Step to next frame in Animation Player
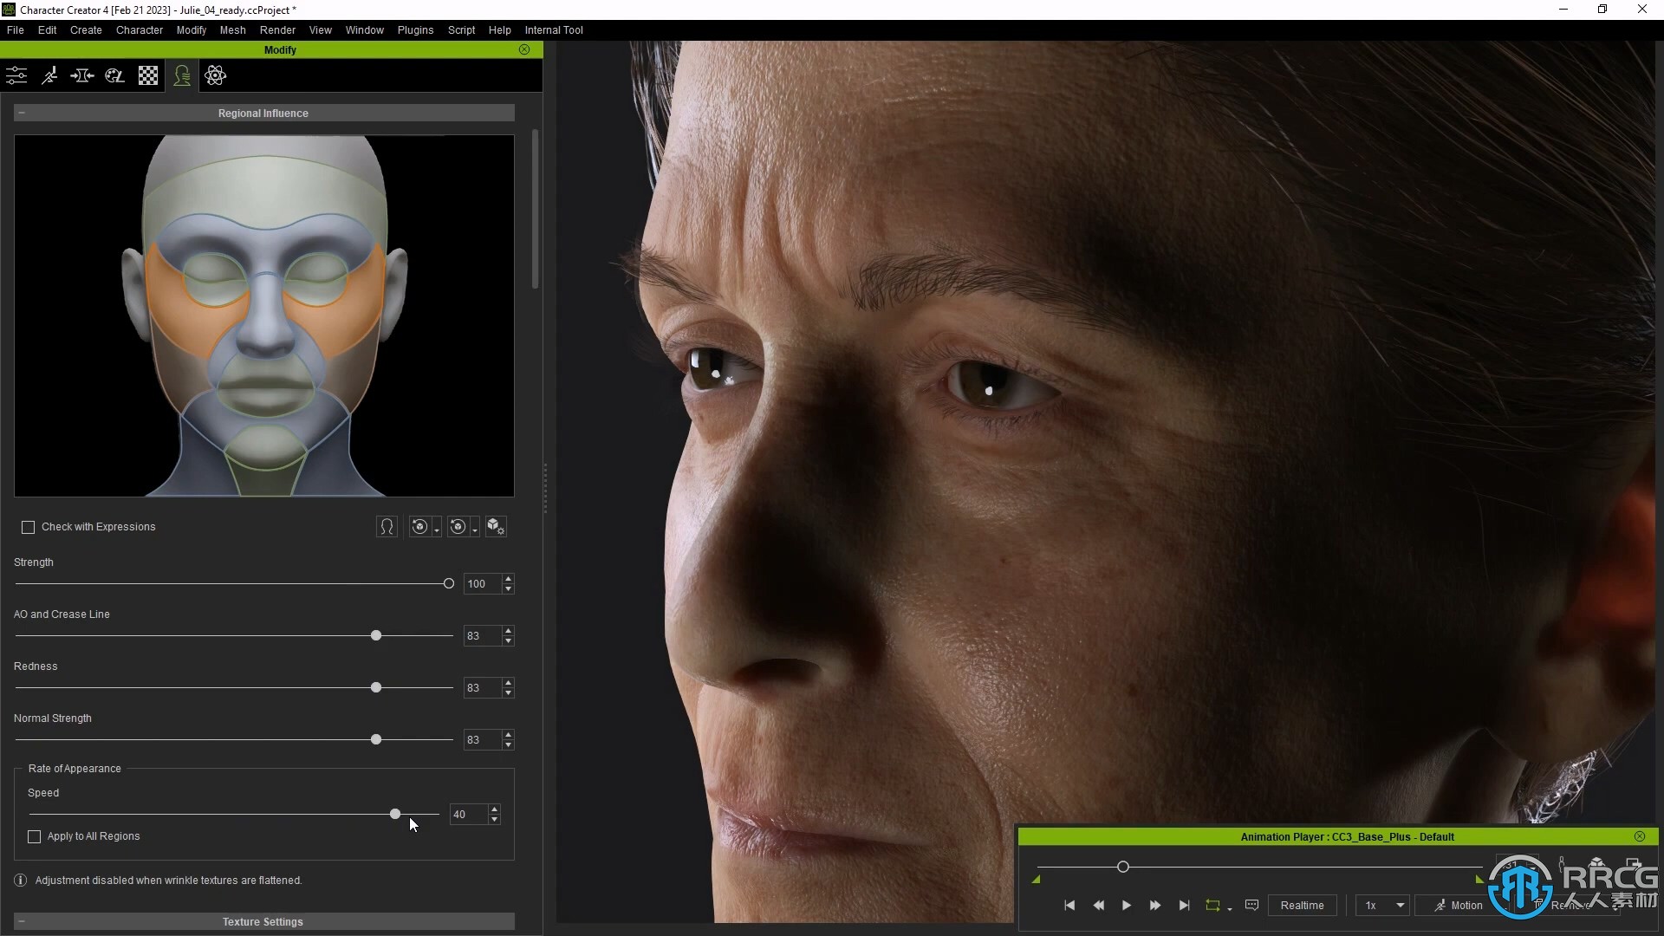This screenshot has height=936, width=1664. point(1155,905)
